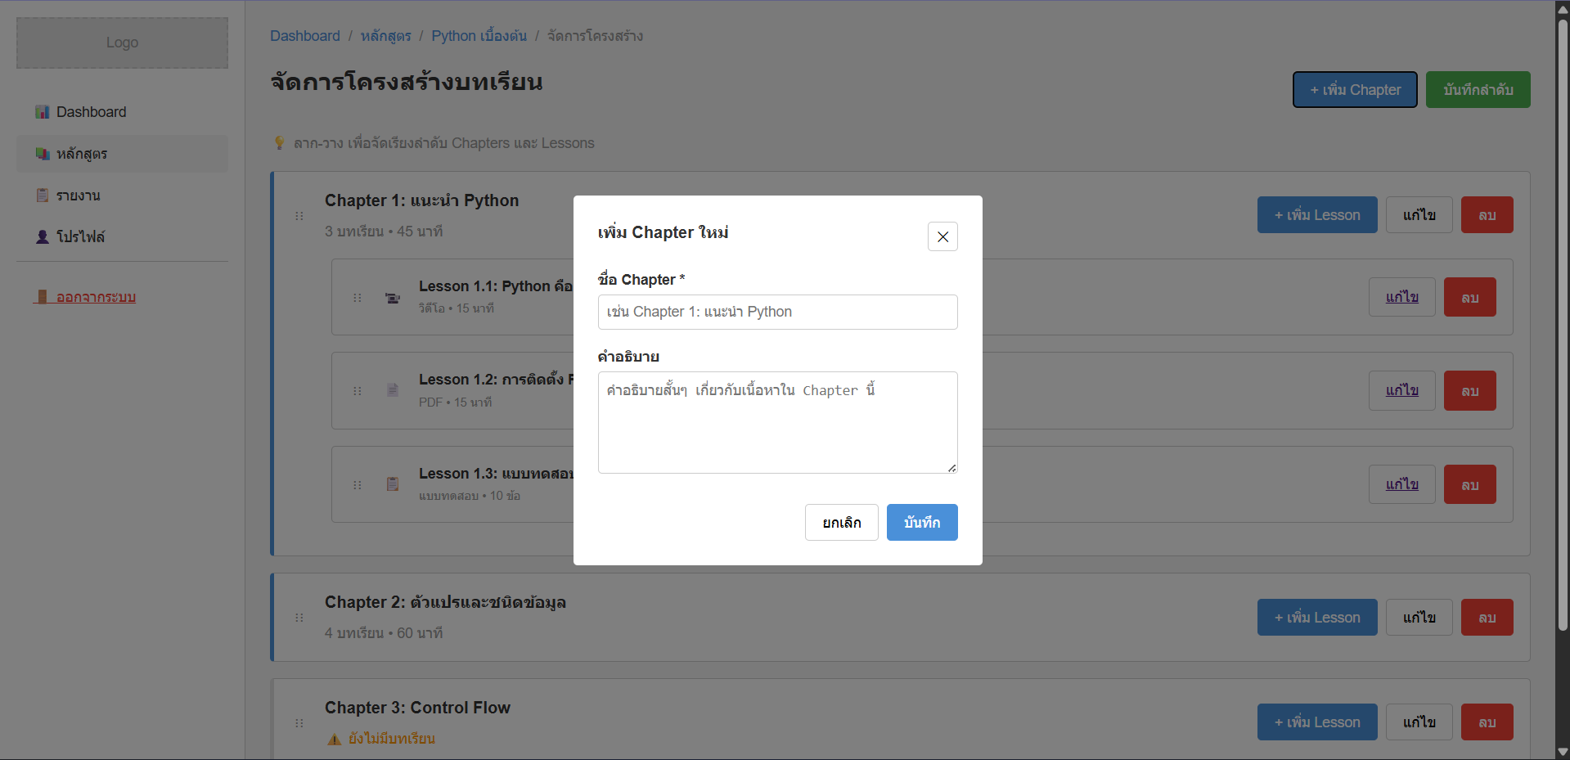This screenshot has width=1570, height=760.
Task: Select รายงาน from the sidebar menu
Action: click(x=78, y=195)
